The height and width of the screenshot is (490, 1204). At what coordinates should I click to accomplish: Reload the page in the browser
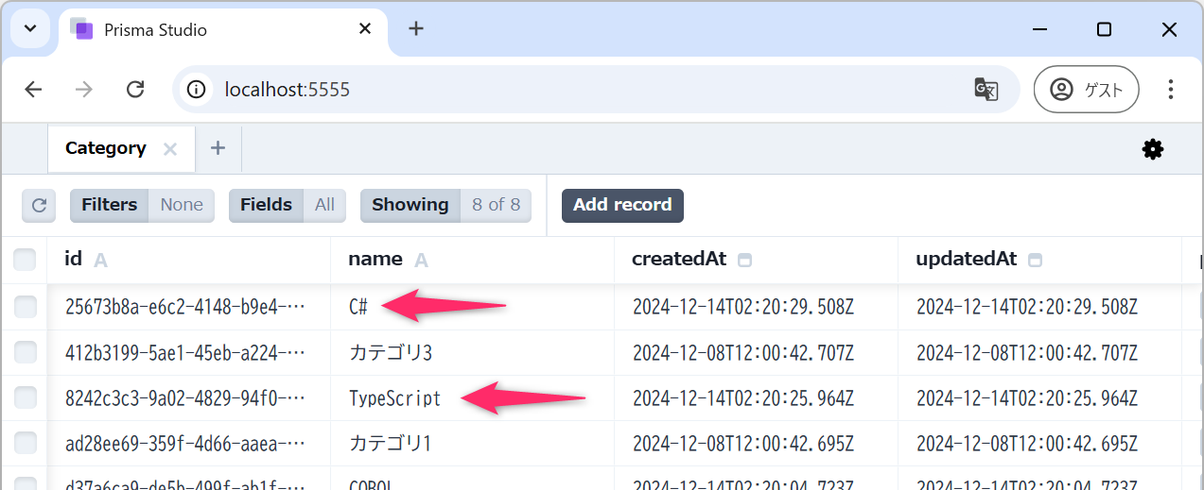135,90
